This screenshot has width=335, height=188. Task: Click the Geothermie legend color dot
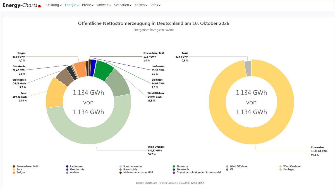pyautogui.click(x=67, y=169)
